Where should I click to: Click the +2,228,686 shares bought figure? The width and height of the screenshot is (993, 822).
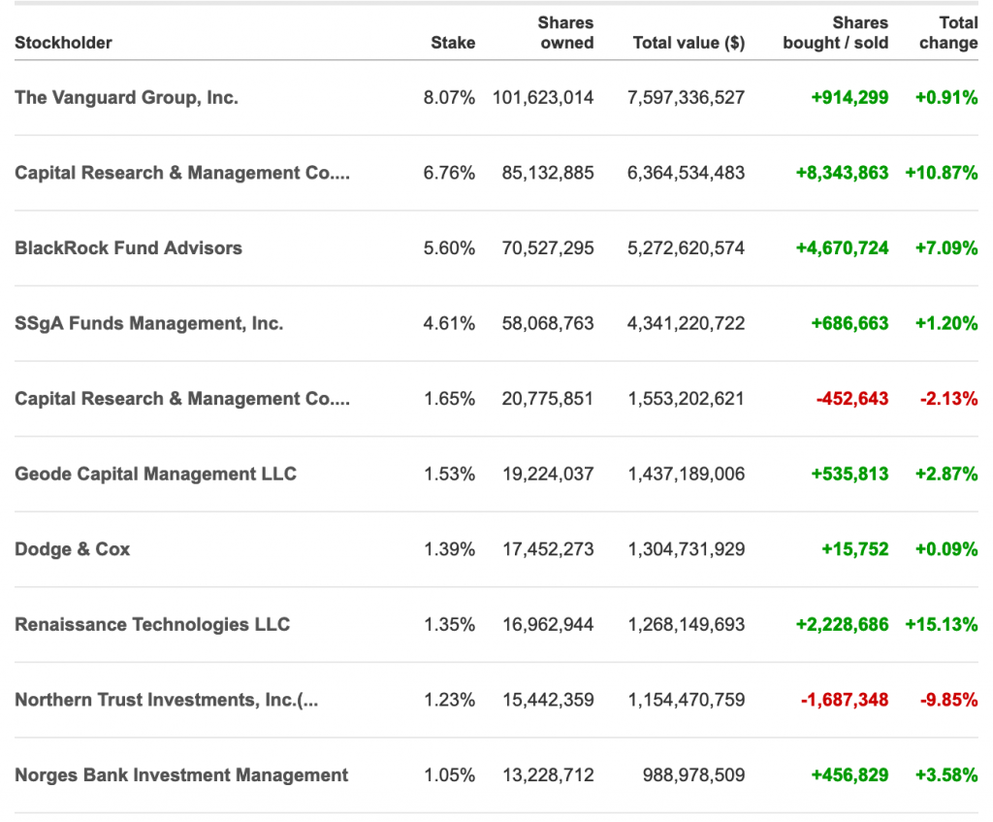843,624
